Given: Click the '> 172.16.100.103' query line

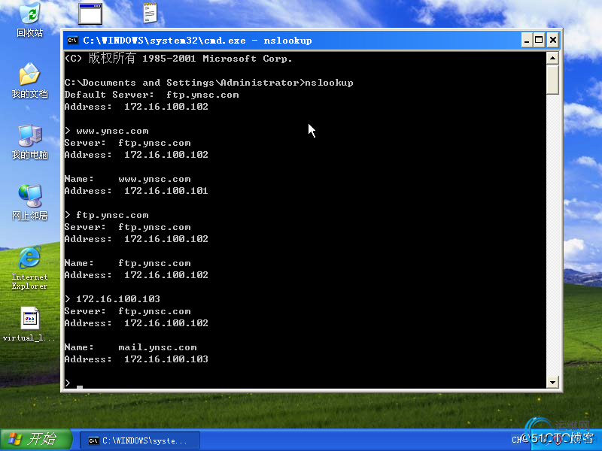Looking at the screenshot, I should click(112, 299).
